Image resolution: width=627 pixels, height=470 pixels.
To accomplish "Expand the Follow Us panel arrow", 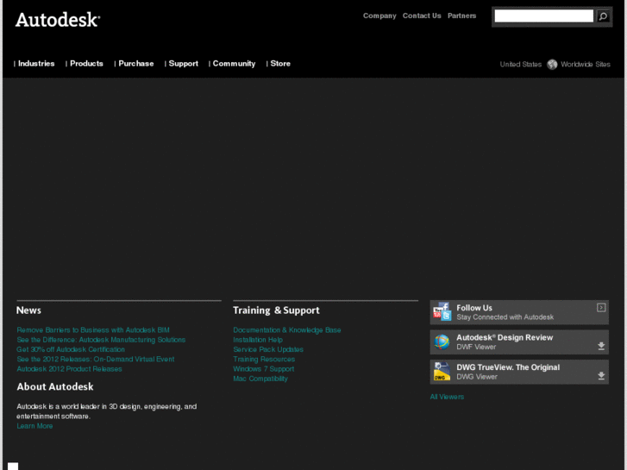I will coord(601,308).
